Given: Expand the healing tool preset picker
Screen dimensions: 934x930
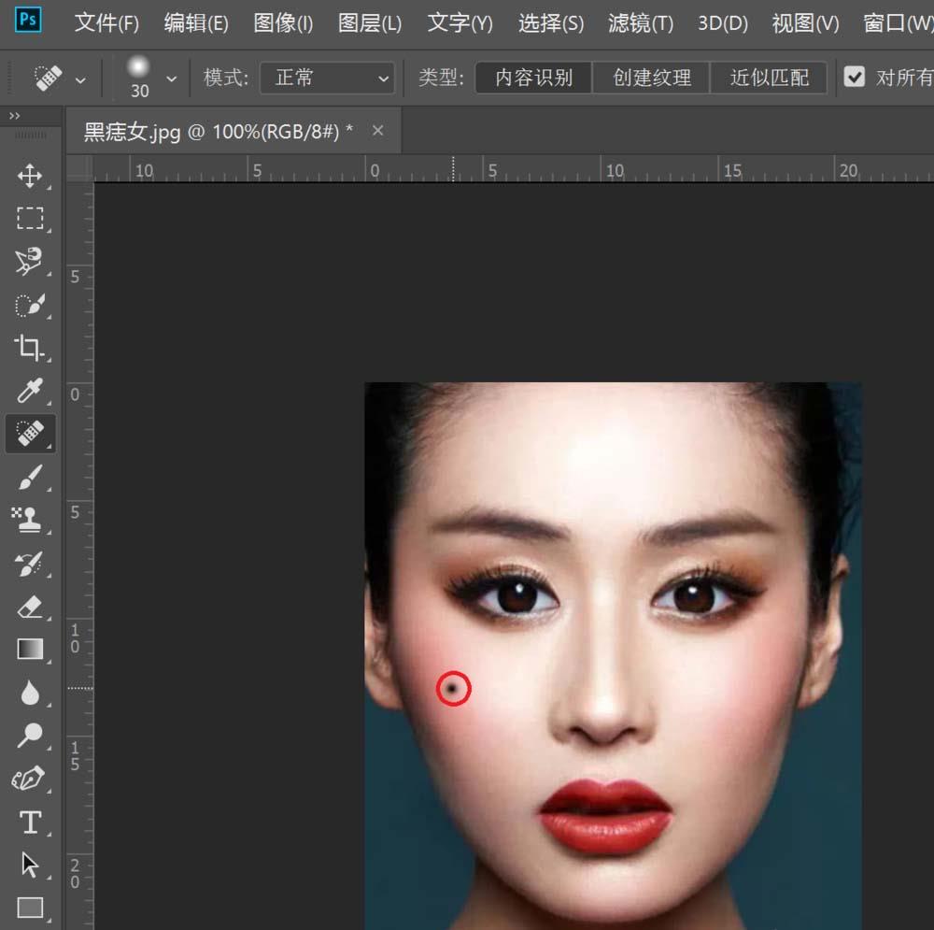Looking at the screenshot, I should 80,79.
